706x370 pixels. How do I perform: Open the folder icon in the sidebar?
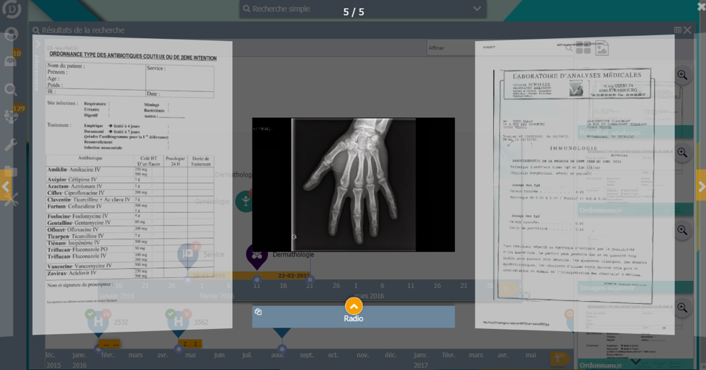click(10, 172)
